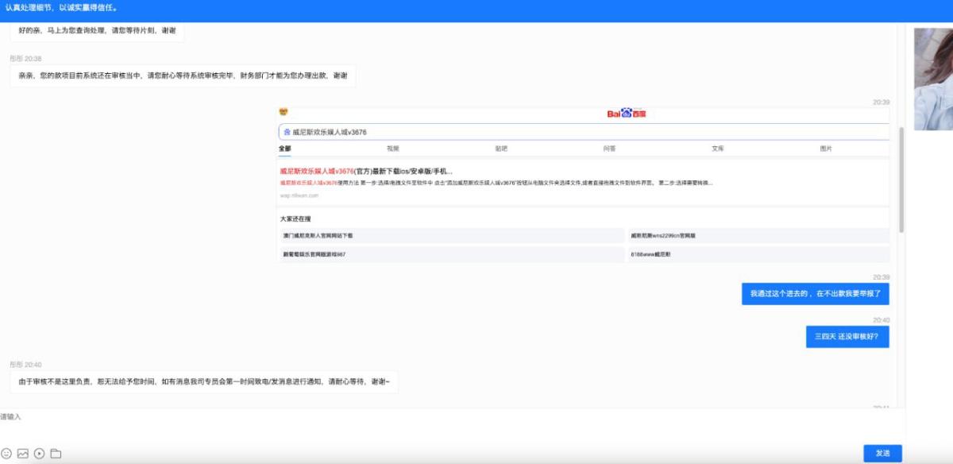953x464 pixels.
Task: Open the profile photo thumbnail on right
Action: tap(933, 79)
